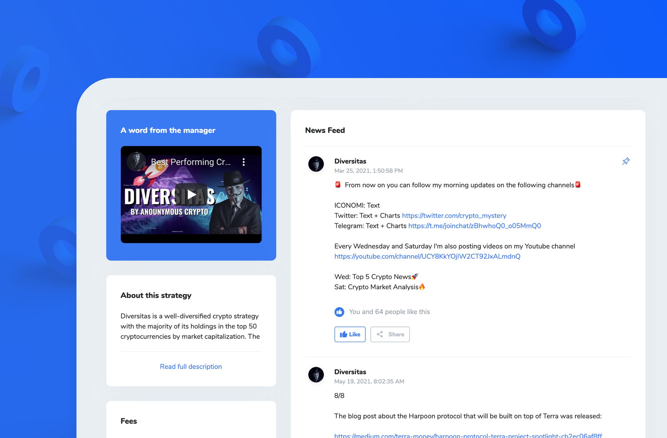Click the video channel avatar icon
Viewport: 667px width, 438px height.
[136, 161]
